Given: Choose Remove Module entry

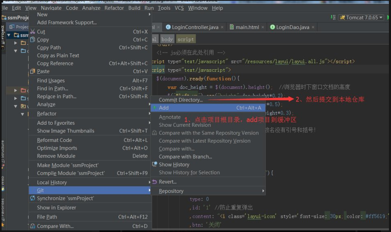Looking at the screenshot, I should (90, 156).
